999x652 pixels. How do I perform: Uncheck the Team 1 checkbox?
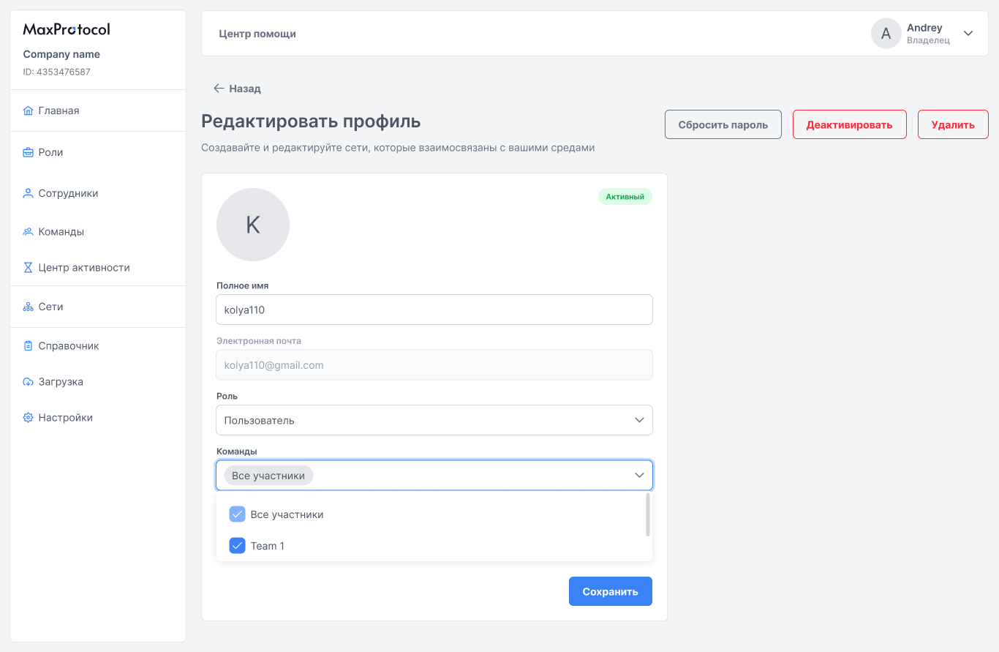(x=237, y=546)
